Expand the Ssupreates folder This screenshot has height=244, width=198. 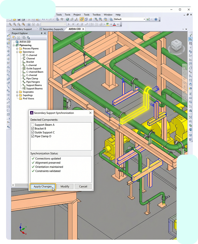[x=17, y=92]
